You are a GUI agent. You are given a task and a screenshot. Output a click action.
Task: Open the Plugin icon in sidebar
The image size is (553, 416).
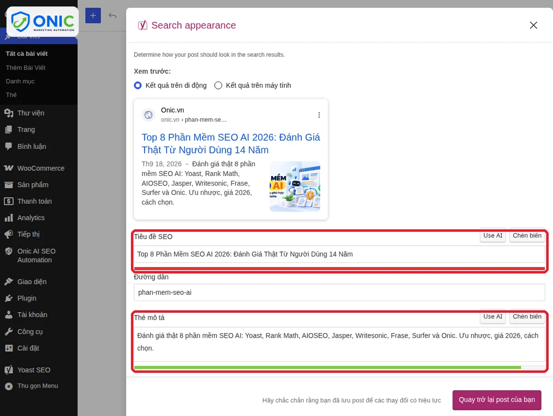pyautogui.click(x=9, y=298)
